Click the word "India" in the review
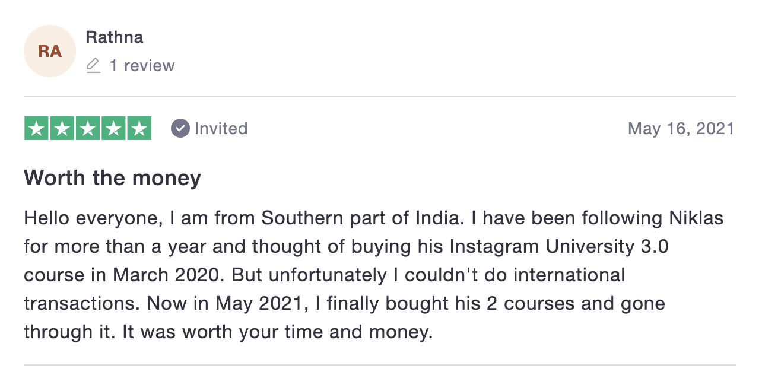Image resolution: width=762 pixels, height=375 pixels. [439, 218]
